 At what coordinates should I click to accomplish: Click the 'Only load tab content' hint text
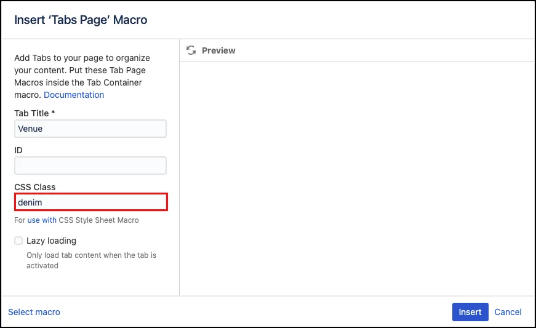(91, 260)
